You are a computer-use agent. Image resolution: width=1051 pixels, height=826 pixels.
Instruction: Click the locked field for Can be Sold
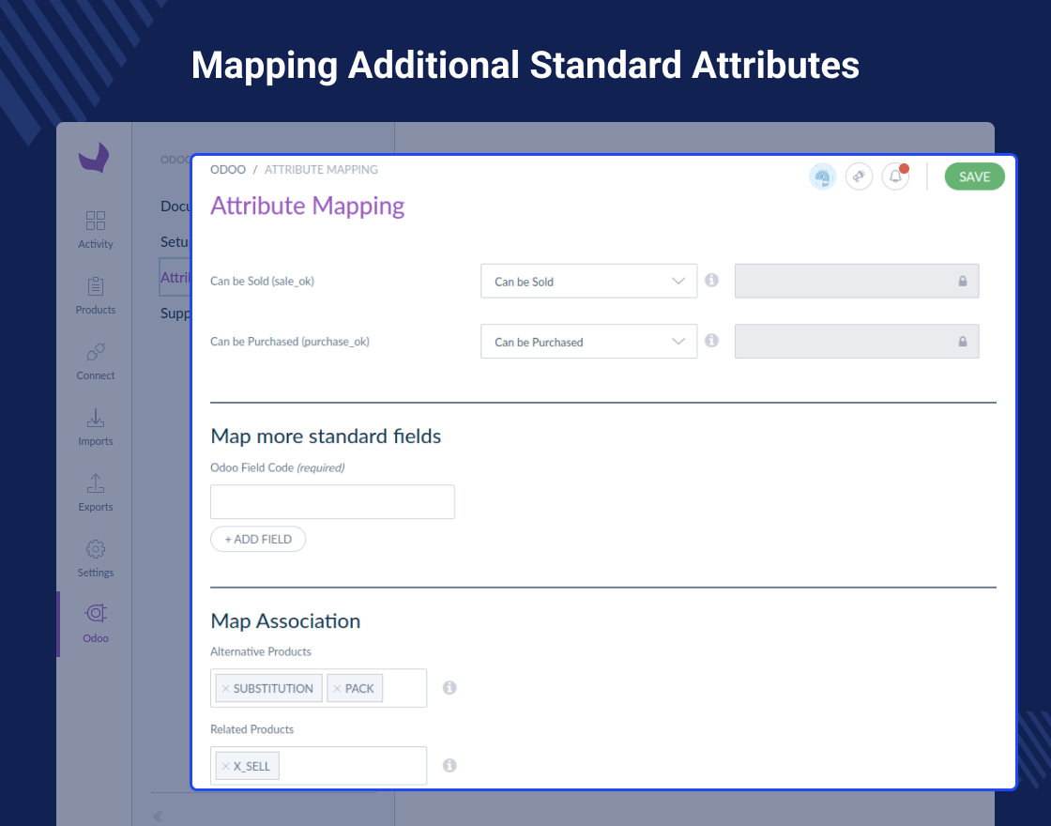[x=857, y=281]
